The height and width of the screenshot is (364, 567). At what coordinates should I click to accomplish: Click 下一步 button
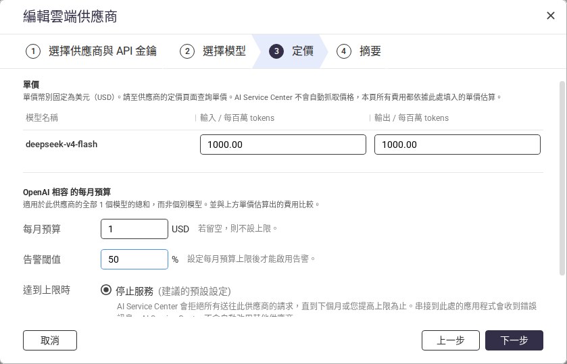click(x=514, y=340)
